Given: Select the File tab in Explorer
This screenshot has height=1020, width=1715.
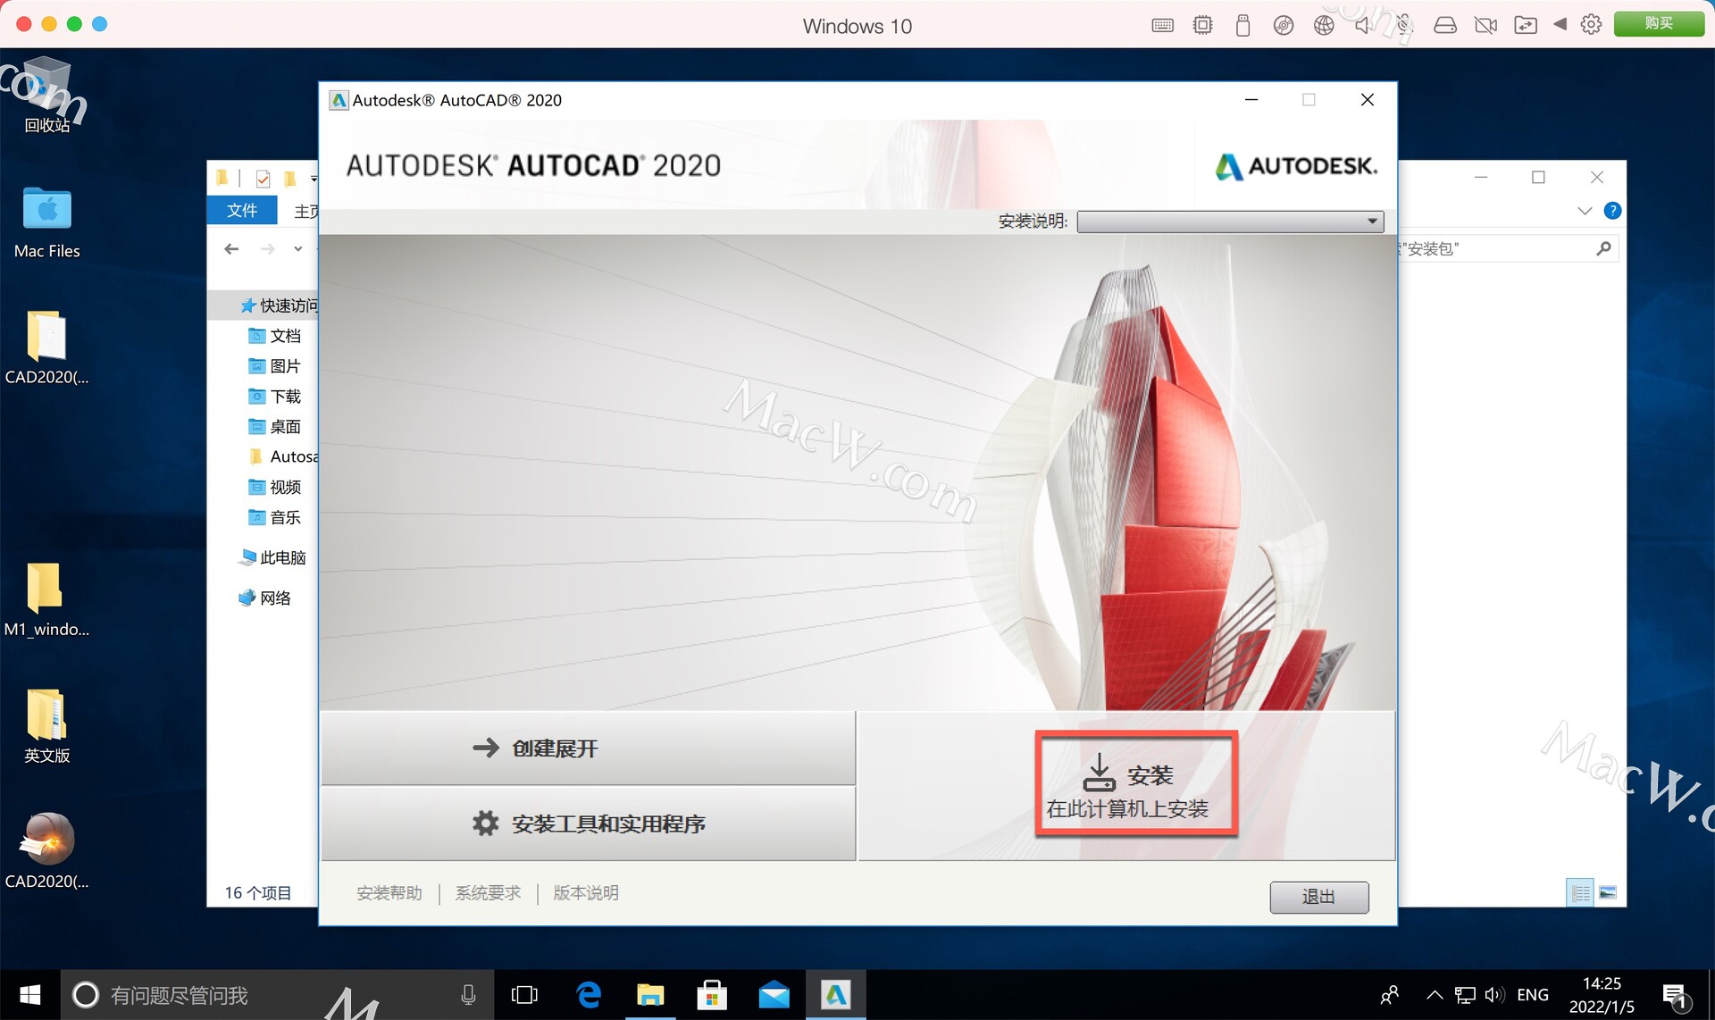Looking at the screenshot, I should coord(241,210).
